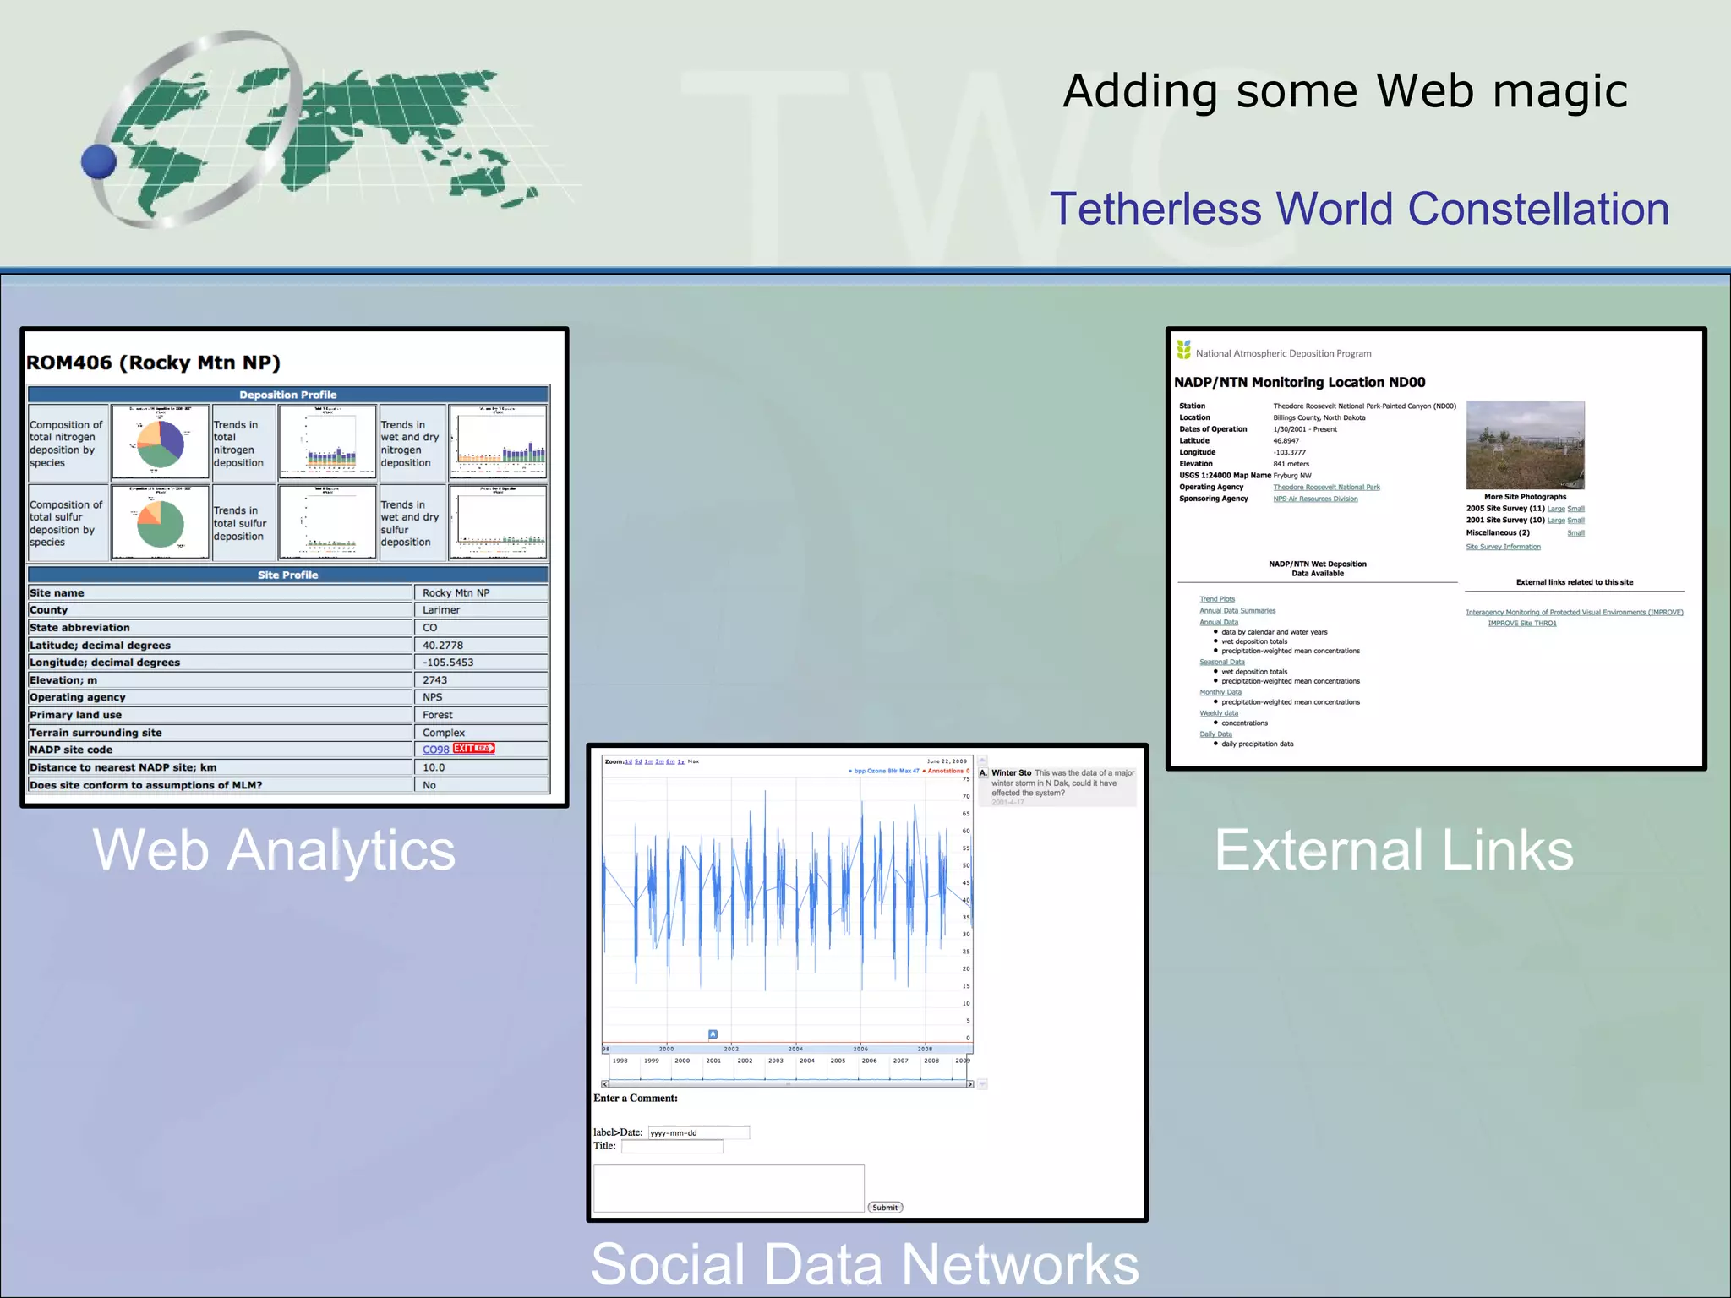
Task: Set chart zoom to 6m
Action: click(670, 761)
